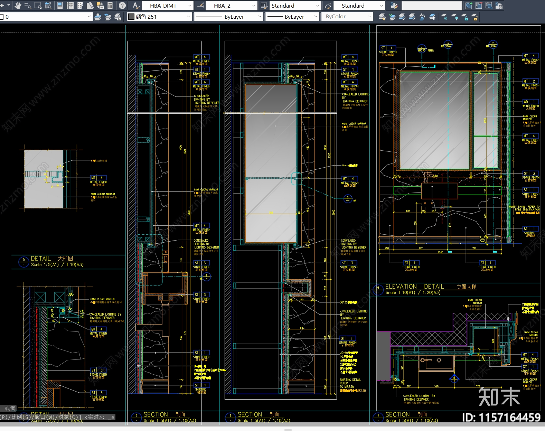Screen dimensions: 545x431
Task: Open the Tool Palettes window icon
Action: [x=80, y=6]
